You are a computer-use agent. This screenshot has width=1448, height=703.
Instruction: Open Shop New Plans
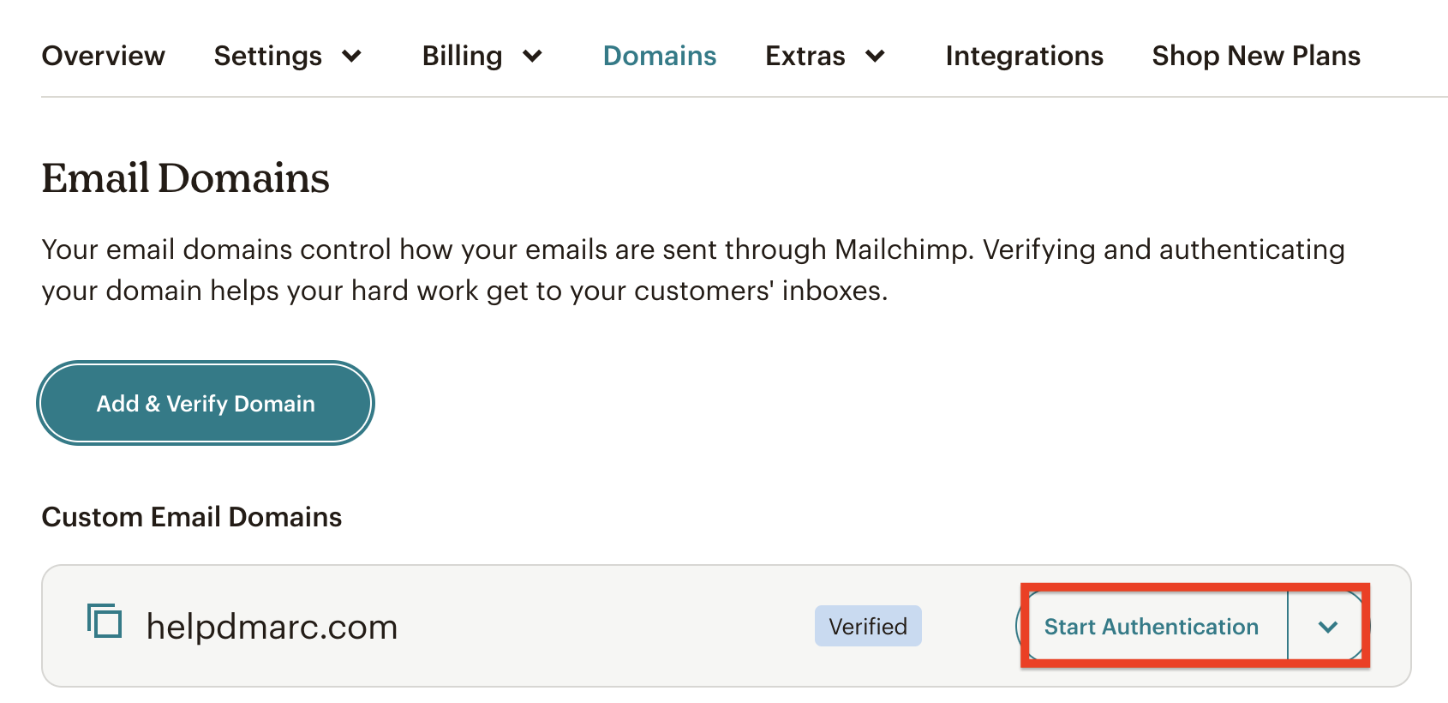tap(1255, 57)
